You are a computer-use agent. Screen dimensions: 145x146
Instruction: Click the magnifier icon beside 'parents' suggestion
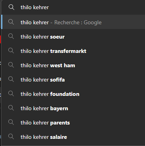11,122
